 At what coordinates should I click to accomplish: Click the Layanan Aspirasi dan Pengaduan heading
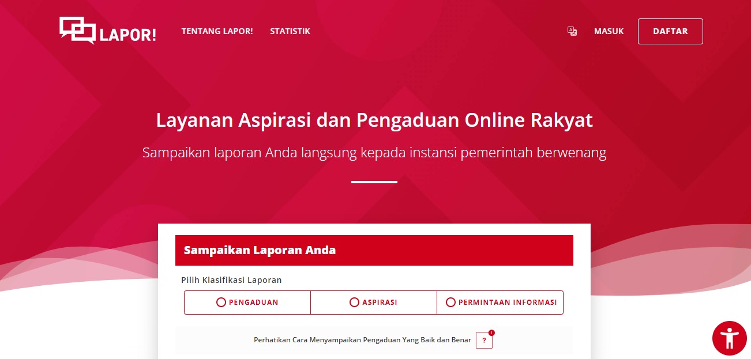tap(374, 120)
